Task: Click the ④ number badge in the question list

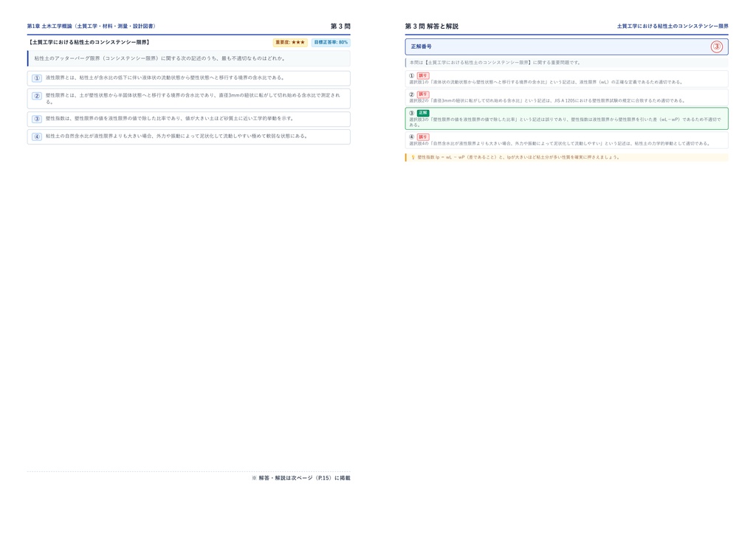Action: [x=37, y=136]
